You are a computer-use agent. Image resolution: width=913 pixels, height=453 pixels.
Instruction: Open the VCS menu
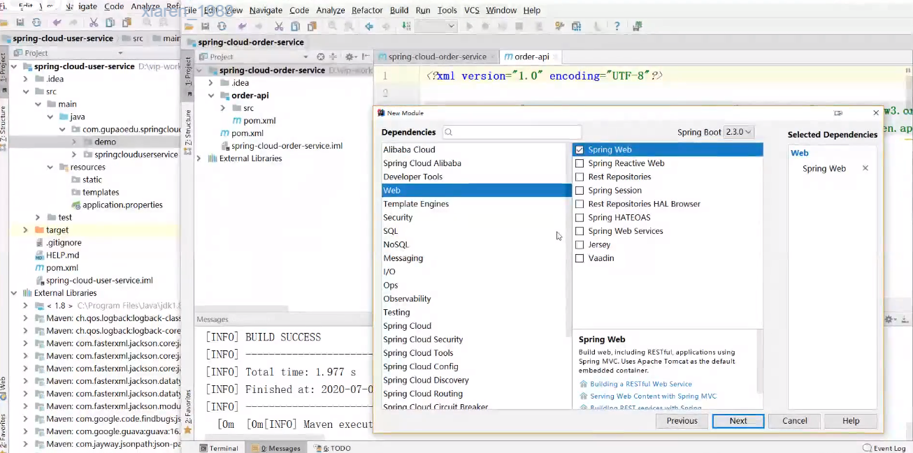472,10
